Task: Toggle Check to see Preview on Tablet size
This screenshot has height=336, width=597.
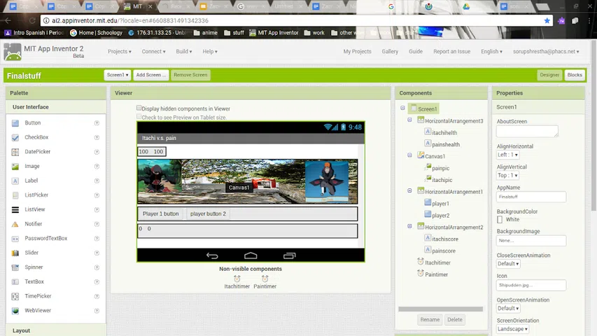Action: [139, 117]
